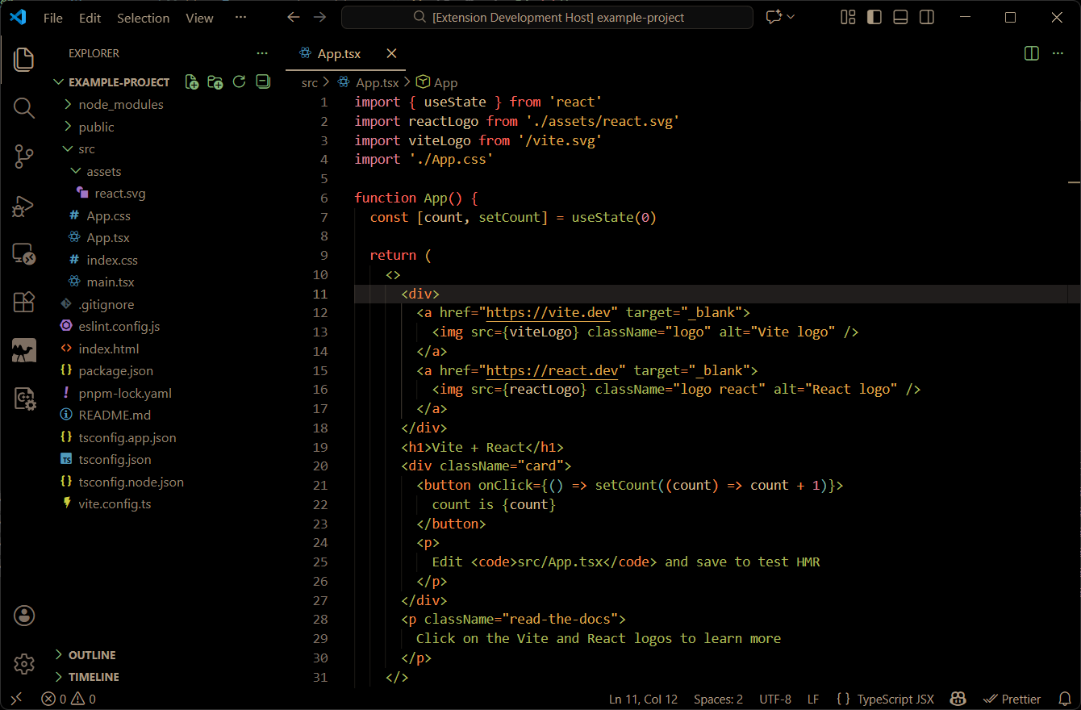This screenshot has width=1081, height=710.
Task: Open the File menu
Action: point(53,18)
